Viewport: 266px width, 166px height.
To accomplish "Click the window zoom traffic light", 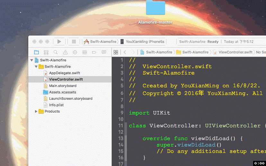I will coord(47,42).
